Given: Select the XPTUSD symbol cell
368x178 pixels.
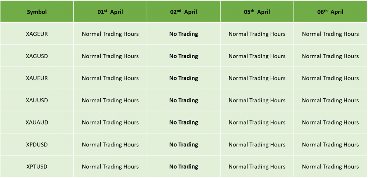Looking at the screenshot, I should click(x=37, y=167).
